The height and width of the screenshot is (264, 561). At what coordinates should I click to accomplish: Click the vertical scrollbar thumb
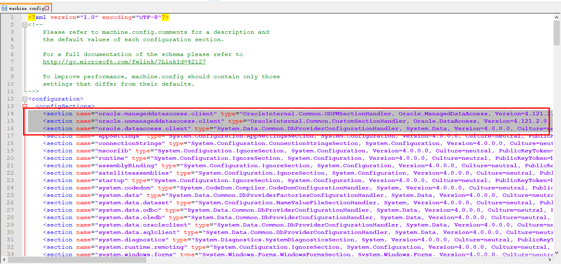(556, 33)
